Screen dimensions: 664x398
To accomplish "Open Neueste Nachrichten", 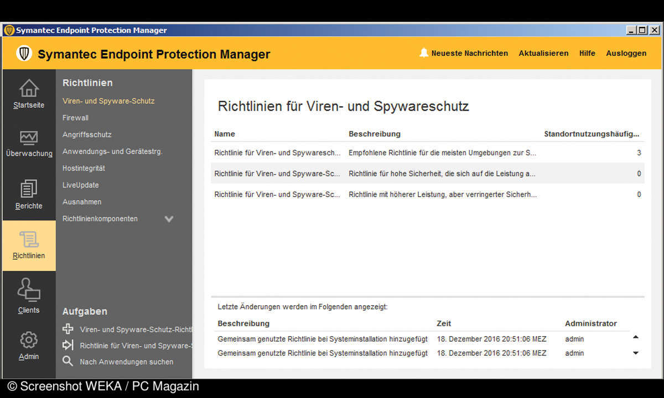I will [470, 53].
